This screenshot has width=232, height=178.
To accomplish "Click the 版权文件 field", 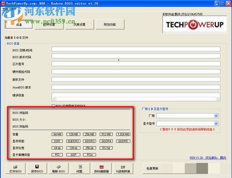I will click(x=136, y=79).
